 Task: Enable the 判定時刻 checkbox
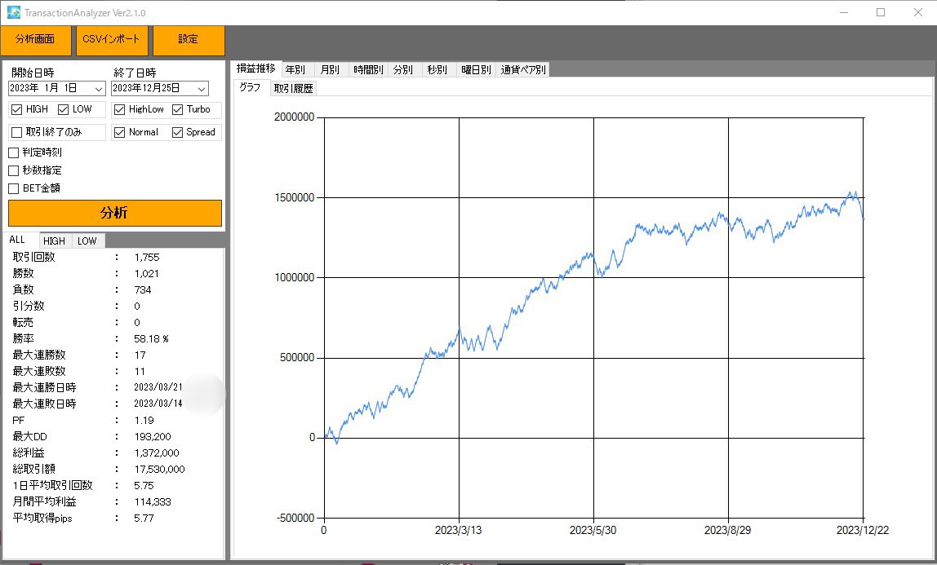tap(14, 152)
